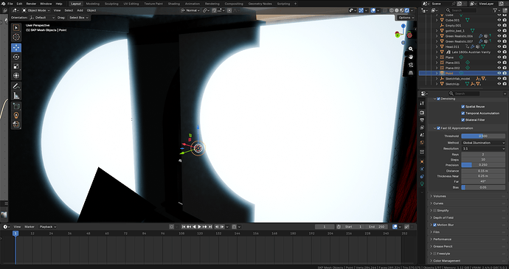
Task: Switch to orthographic grid view icon
Action: pos(411,73)
